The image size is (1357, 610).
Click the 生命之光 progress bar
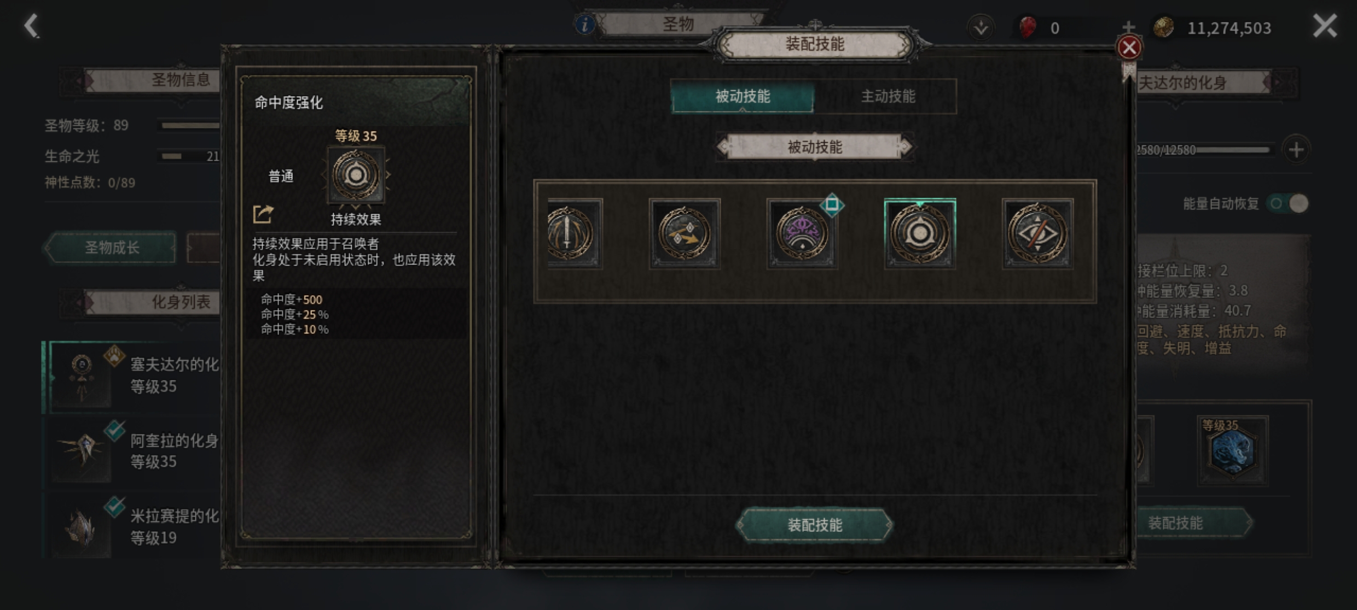(189, 156)
